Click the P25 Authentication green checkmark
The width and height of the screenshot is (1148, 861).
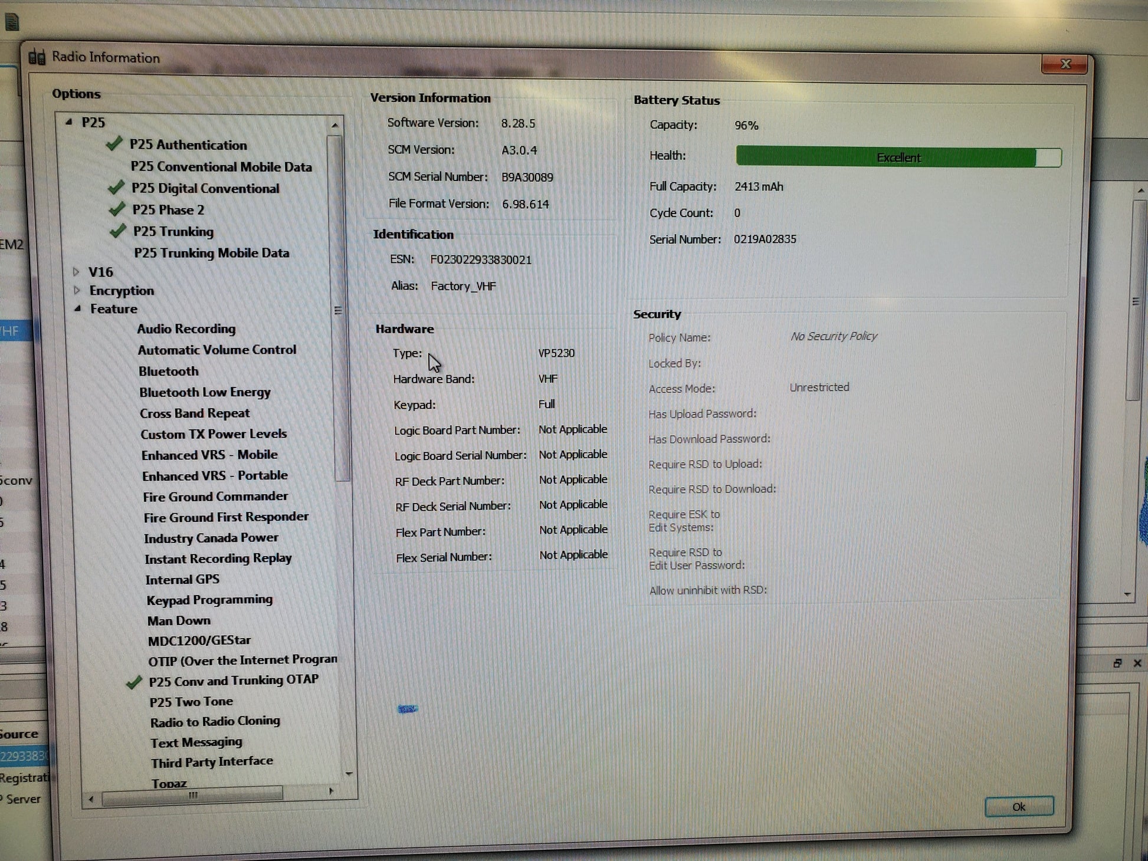point(114,143)
